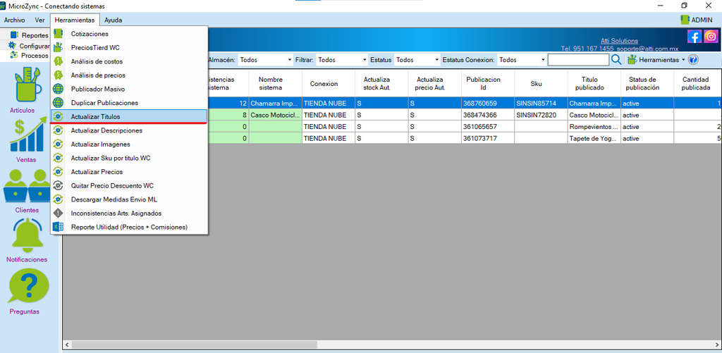The width and height of the screenshot is (722, 353).
Task: Select cell with Sku SINSIN72820
Action: click(541, 115)
